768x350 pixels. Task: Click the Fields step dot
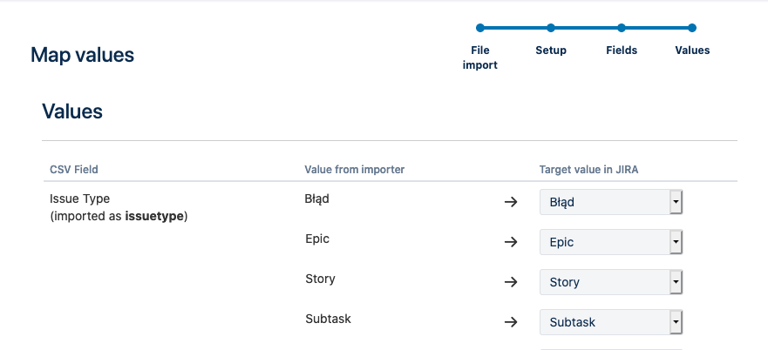[x=621, y=28]
